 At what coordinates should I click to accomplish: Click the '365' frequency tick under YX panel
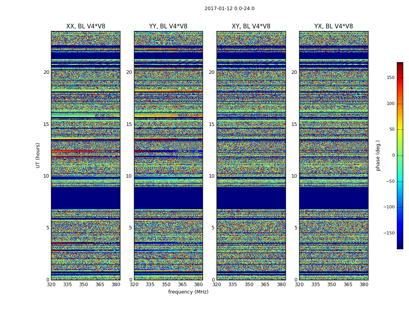click(348, 285)
